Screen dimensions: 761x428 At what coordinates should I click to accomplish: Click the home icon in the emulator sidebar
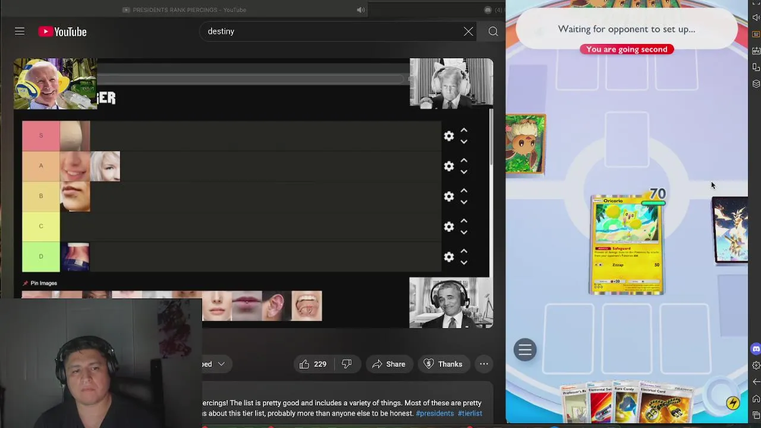click(x=756, y=399)
